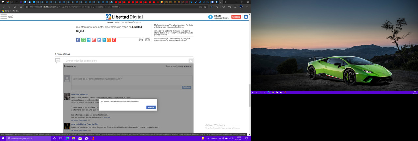Viewport: 418px width, 141px height.
Task: Share the article on Menéame orange icon
Action: [109, 39]
